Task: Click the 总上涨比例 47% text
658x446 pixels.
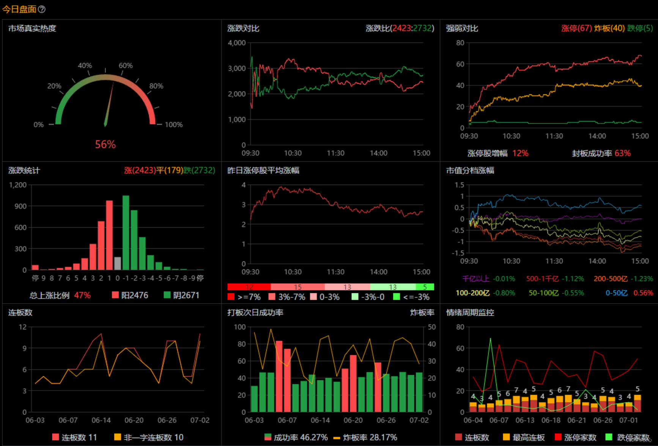Action: tap(60, 296)
